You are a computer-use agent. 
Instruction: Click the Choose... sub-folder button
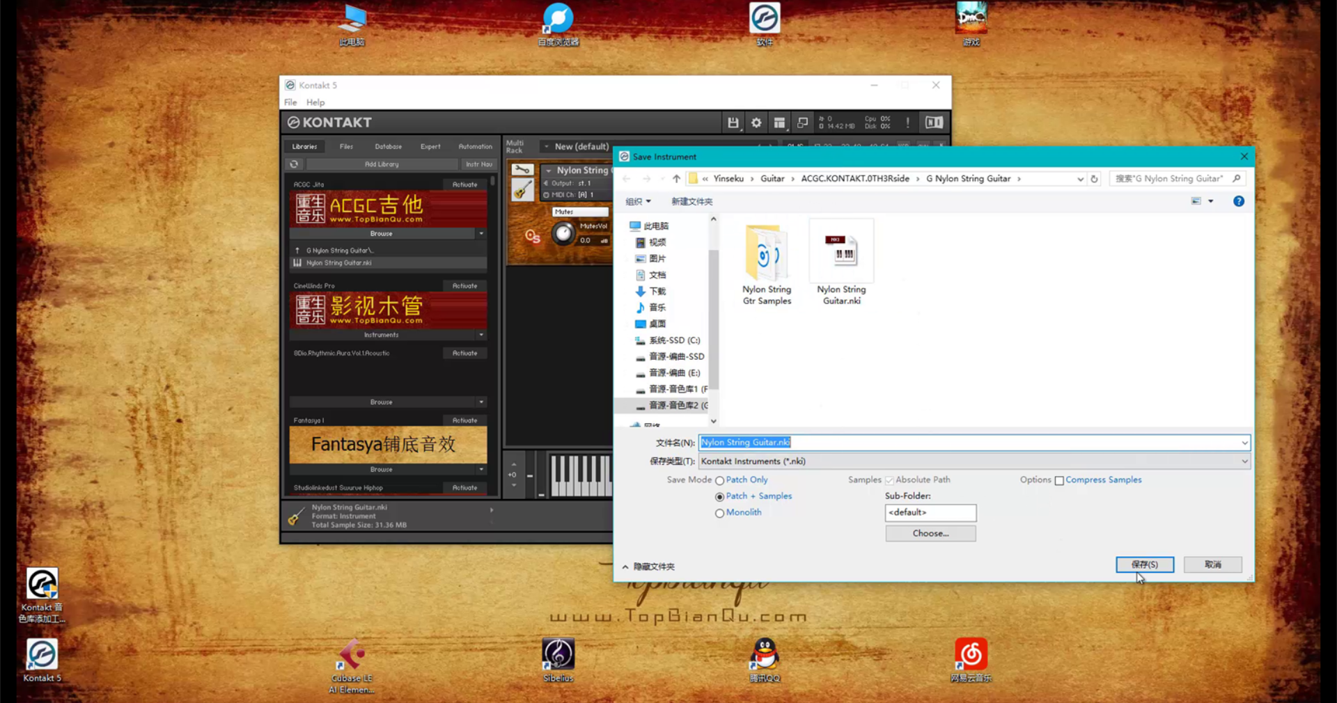[x=930, y=533]
